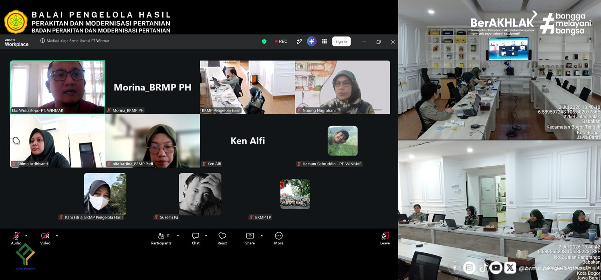Viewport: 601px width, 280px height.
Task: Turn on the Video camera
Action: [x=45, y=236]
